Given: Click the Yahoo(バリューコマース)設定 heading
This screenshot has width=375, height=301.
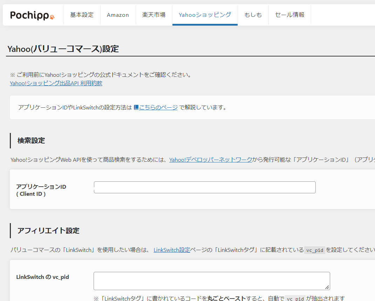Looking at the screenshot, I should (x=63, y=49).
